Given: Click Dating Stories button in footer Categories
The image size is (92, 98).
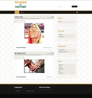Looking at the screenshot, I should [17, 90].
